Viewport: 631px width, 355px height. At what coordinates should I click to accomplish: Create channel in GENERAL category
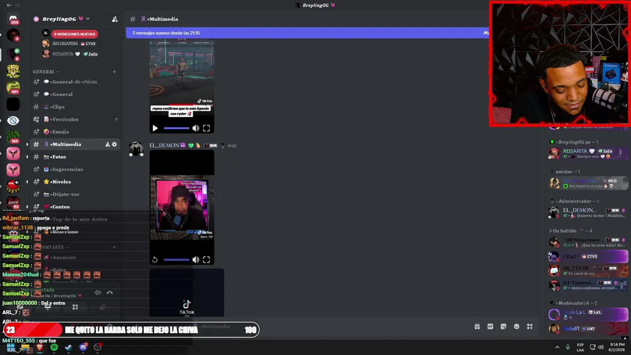click(x=114, y=71)
